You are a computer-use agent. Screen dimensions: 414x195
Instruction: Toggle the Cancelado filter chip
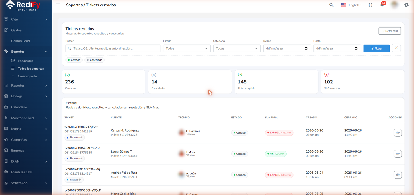click(x=95, y=60)
